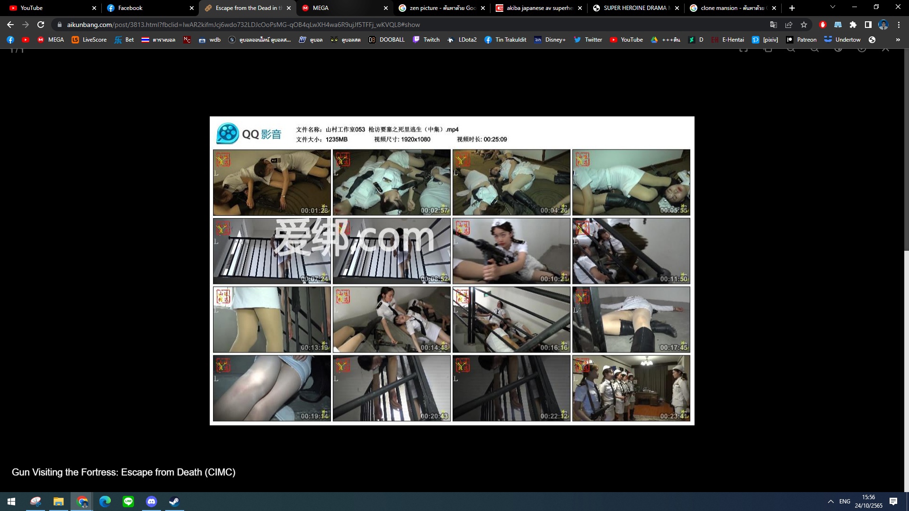Open Discord from the taskbar
909x511 pixels.
click(x=151, y=502)
